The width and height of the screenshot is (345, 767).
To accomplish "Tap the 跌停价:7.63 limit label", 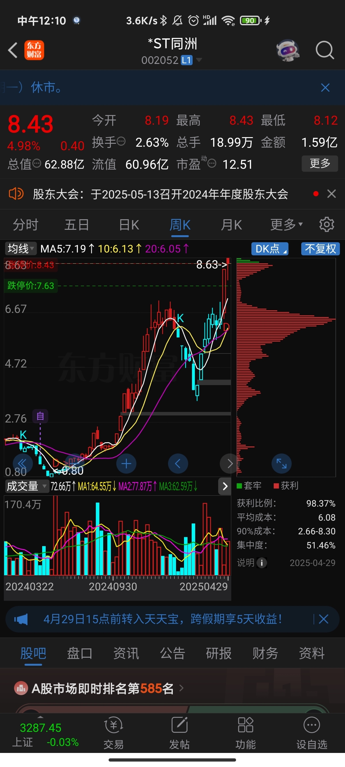I will click(x=31, y=285).
